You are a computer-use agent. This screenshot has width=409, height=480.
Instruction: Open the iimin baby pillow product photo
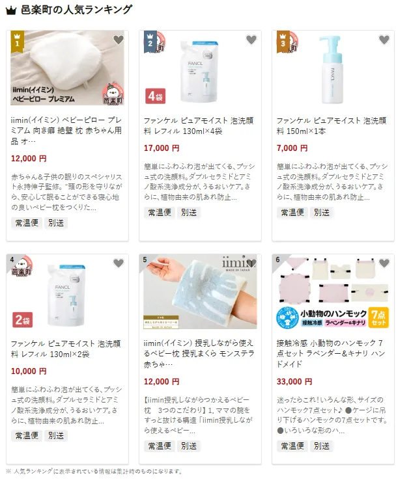68,68
